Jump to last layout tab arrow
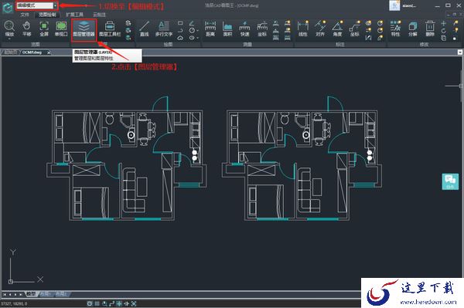Screen dimensions: 464x308 (20, 294)
